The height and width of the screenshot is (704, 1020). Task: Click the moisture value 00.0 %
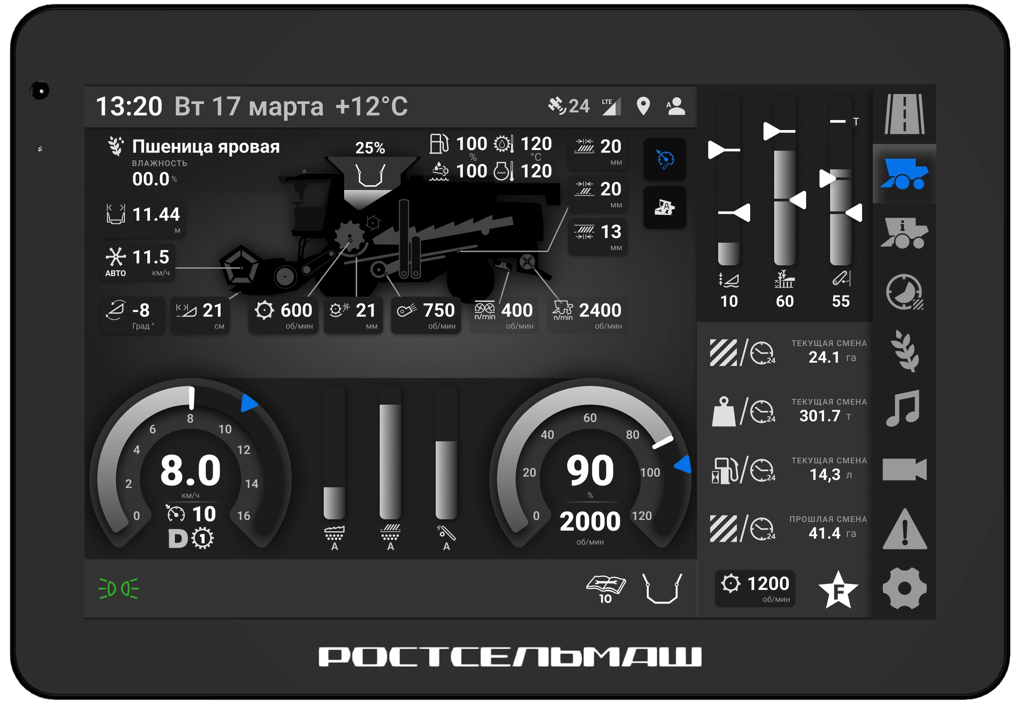[x=154, y=179]
